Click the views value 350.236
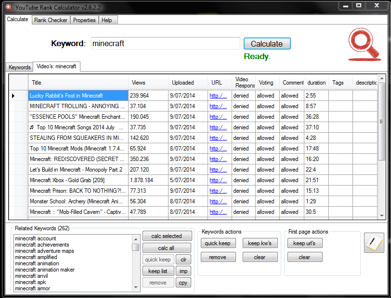Screen dimensions: 391x298 139,159
